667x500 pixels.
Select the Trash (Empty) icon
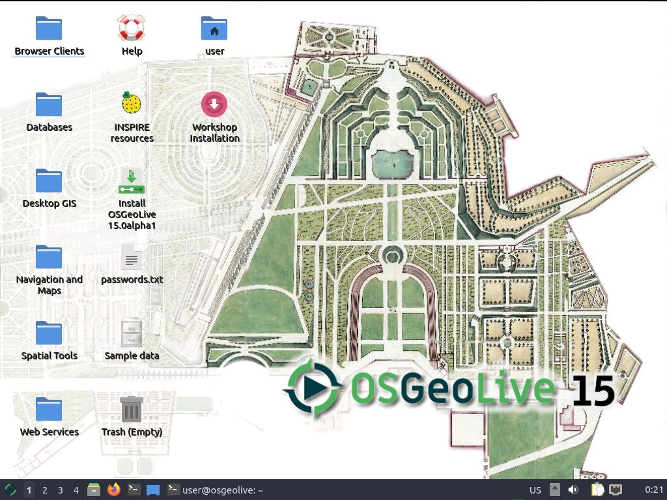[x=132, y=410]
